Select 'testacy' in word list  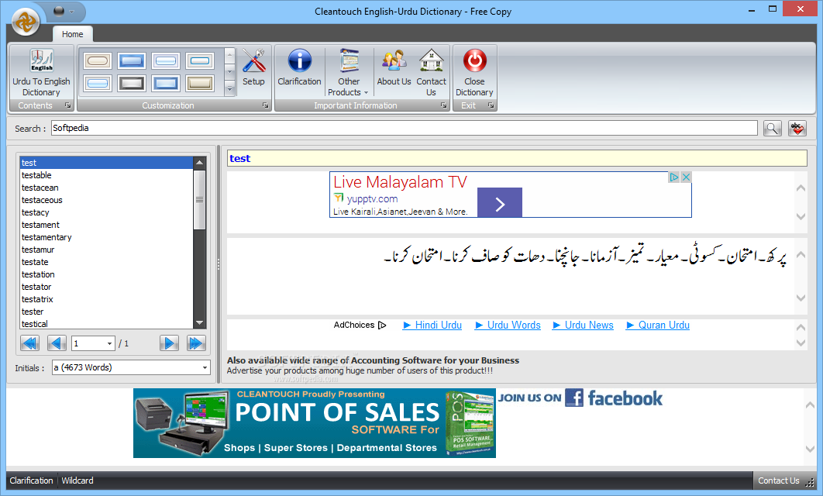[106, 212]
